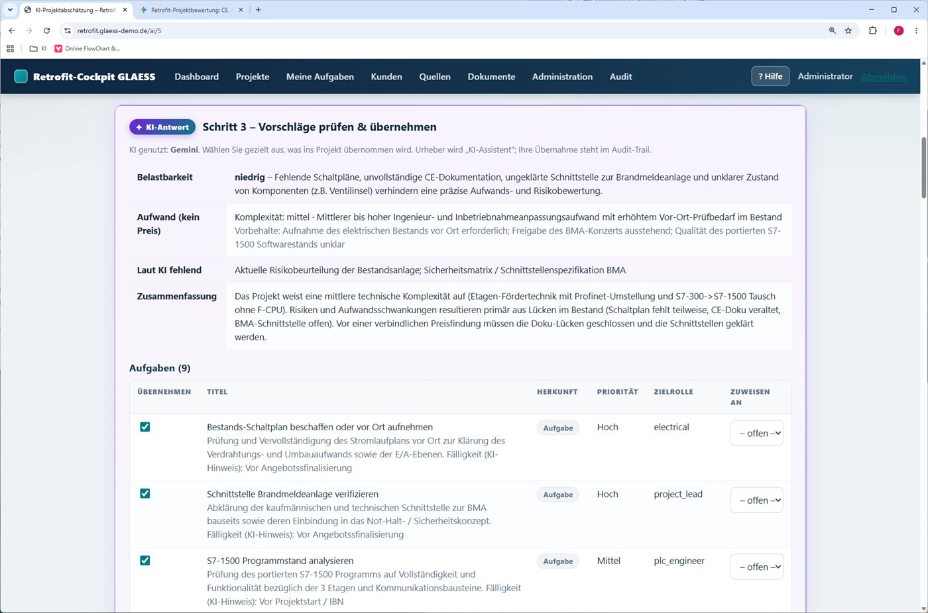Open the KI bookmarks folder
The height and width of the screenshot is (613, 928).
pos(38,48)
